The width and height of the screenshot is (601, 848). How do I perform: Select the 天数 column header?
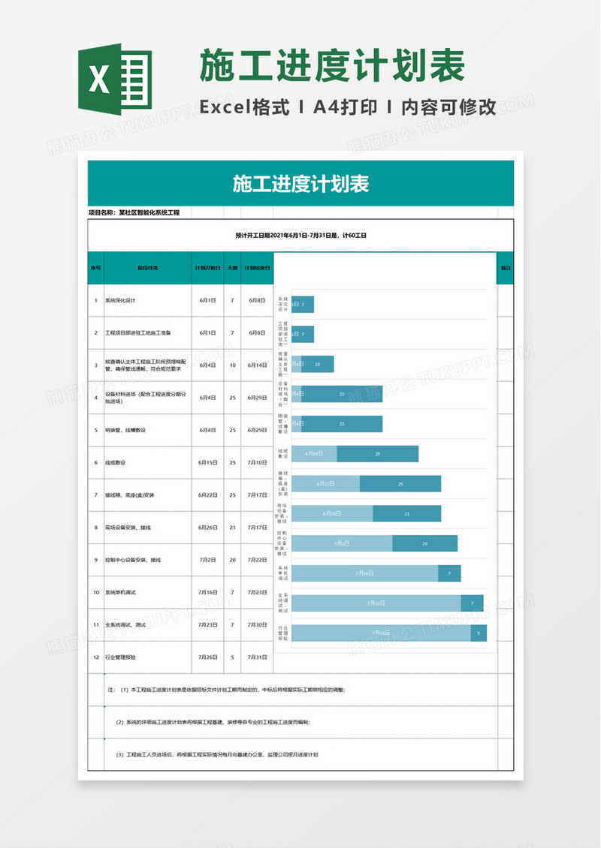point(232,268)
